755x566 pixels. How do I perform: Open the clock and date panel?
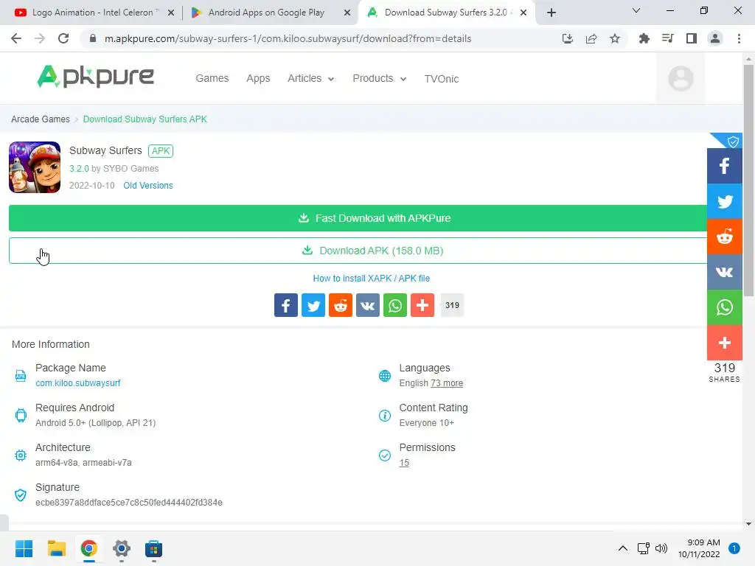pos(699,548)
